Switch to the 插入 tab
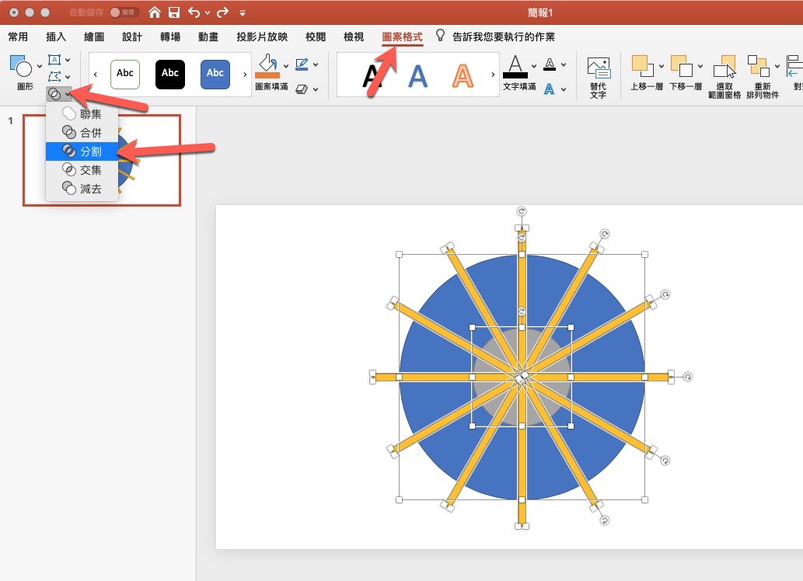Image resolution: width=803 pixels, height=581 pixels. pyautogui.click(x=56, y=37)
